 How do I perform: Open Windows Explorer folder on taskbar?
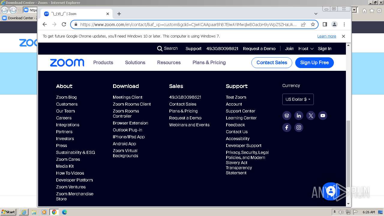(34, 212)
